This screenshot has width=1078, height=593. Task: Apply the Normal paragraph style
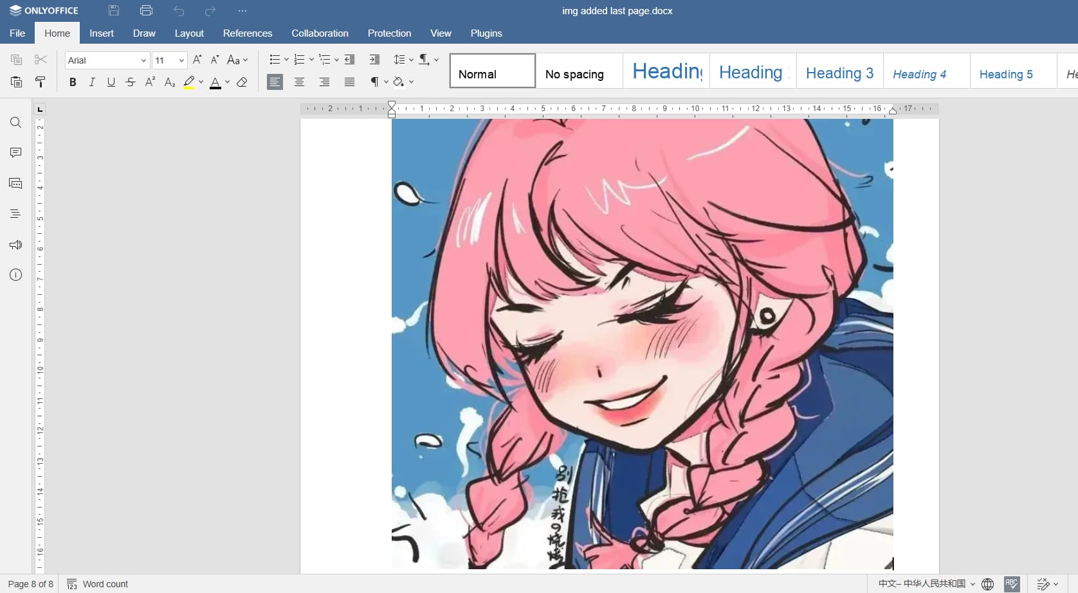[x=493, y=71]
